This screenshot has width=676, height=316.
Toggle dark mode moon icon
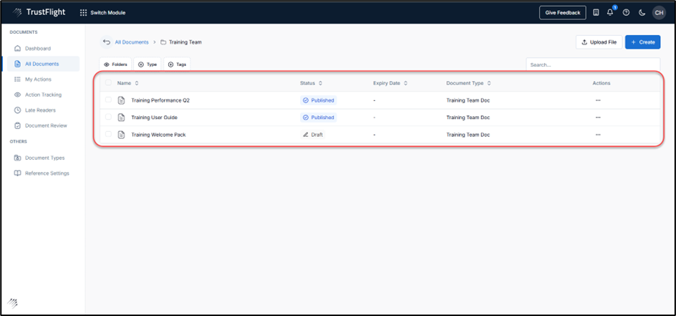pyautogui.click(x=642, y=13)
